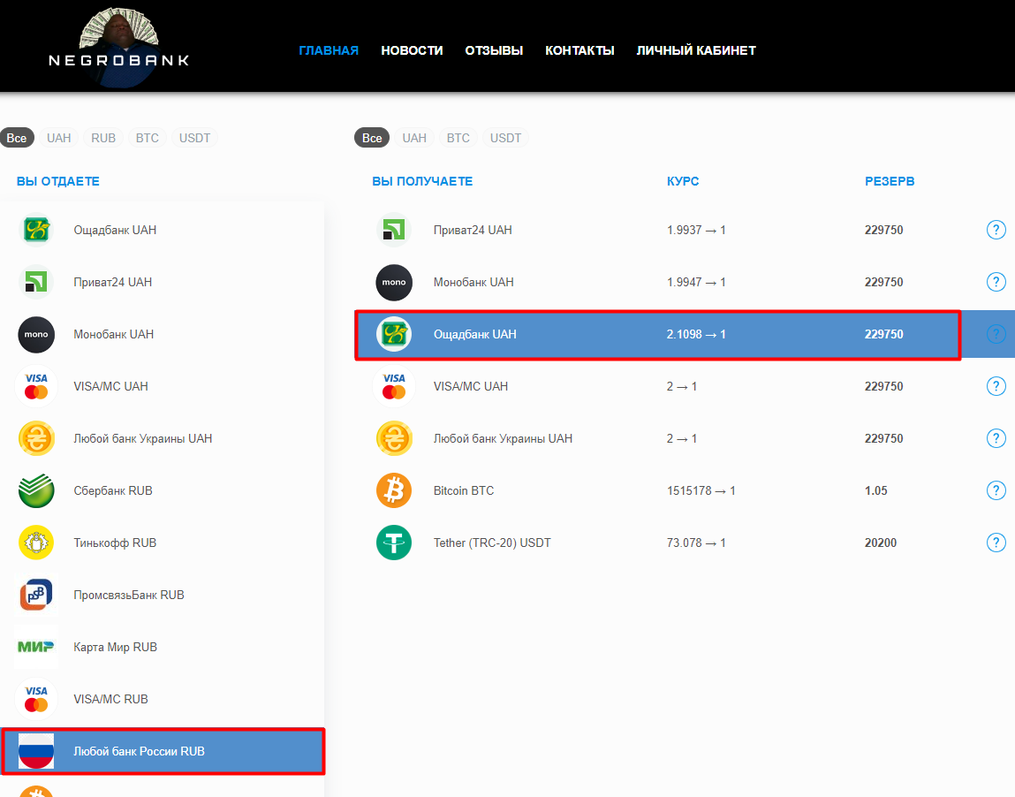
Task: Filter the give list by UAH
Action: click(x=59, y=138)
